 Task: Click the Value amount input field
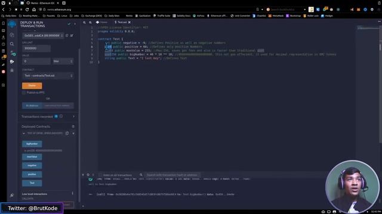[x=36, y=61]
